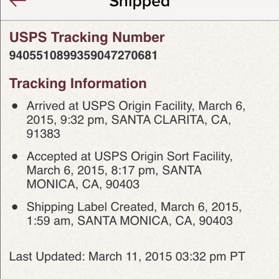This screenshot has height=279, width=279.
Task: Click the Tracking Information heading
Action: [x=78, y=83]
